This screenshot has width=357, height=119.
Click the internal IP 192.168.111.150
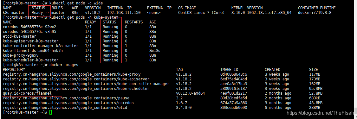click(124, 13)
